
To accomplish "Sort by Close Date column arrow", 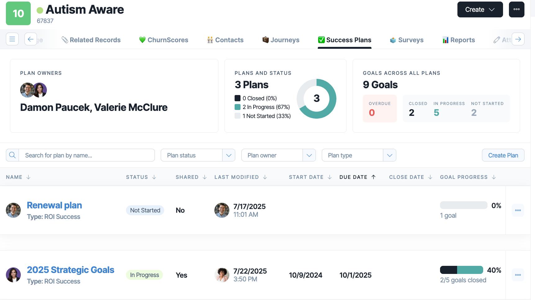I will tap(430, 177).
